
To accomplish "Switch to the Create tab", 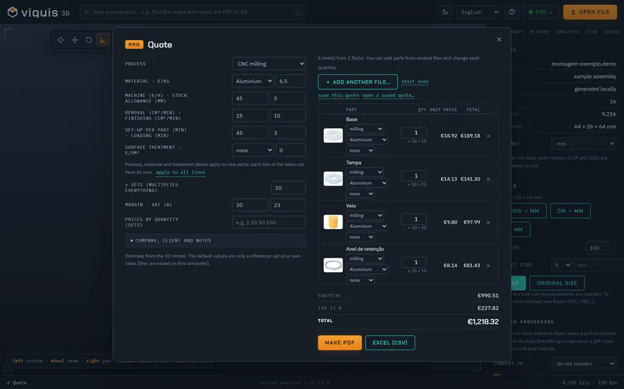I will coord(612,32).
